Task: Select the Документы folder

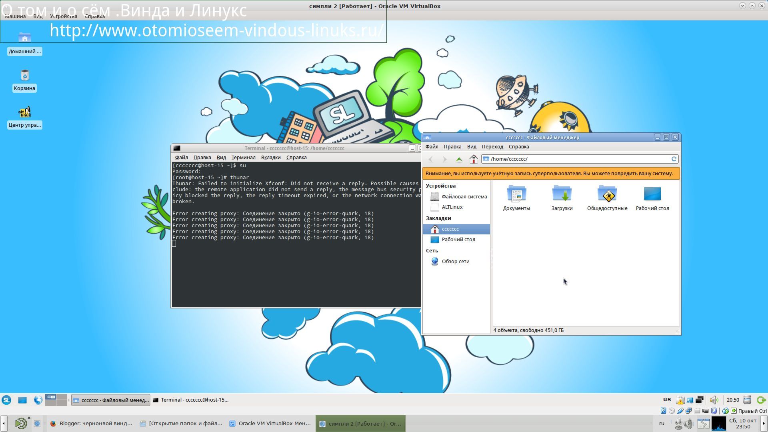Action: tap(516, 198)
